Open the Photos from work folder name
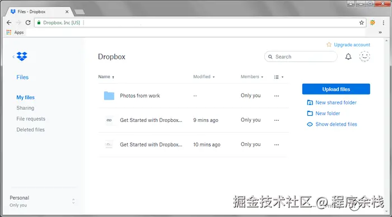The height and width of the screenshot is (217, 392). coord(140,96)
